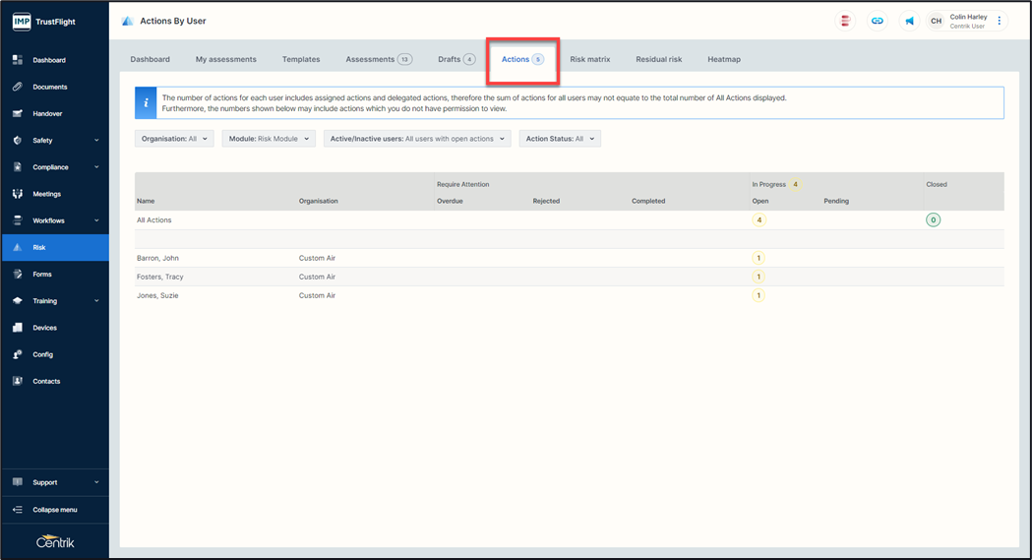1032x560 pixels.
Task: Click the announcements megaphone icon
Action: pyautogui.click(x=909, y=21)
